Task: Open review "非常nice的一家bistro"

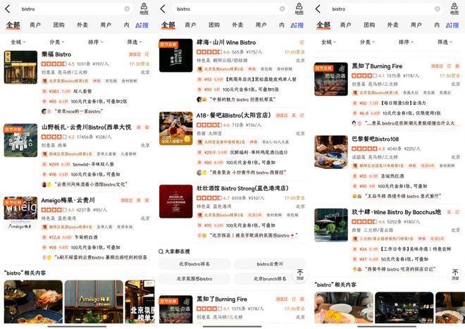Action: 79,111
